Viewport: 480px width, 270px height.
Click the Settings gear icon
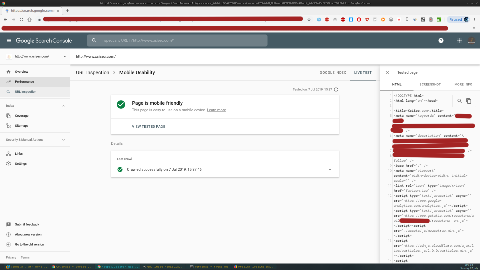(x=8, y=164)
